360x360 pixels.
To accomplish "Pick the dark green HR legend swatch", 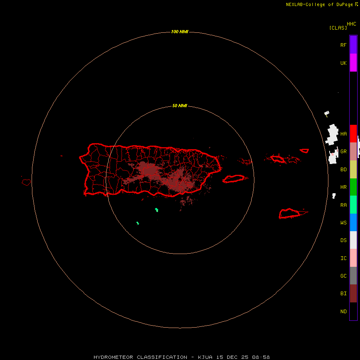I will point(353,187).
